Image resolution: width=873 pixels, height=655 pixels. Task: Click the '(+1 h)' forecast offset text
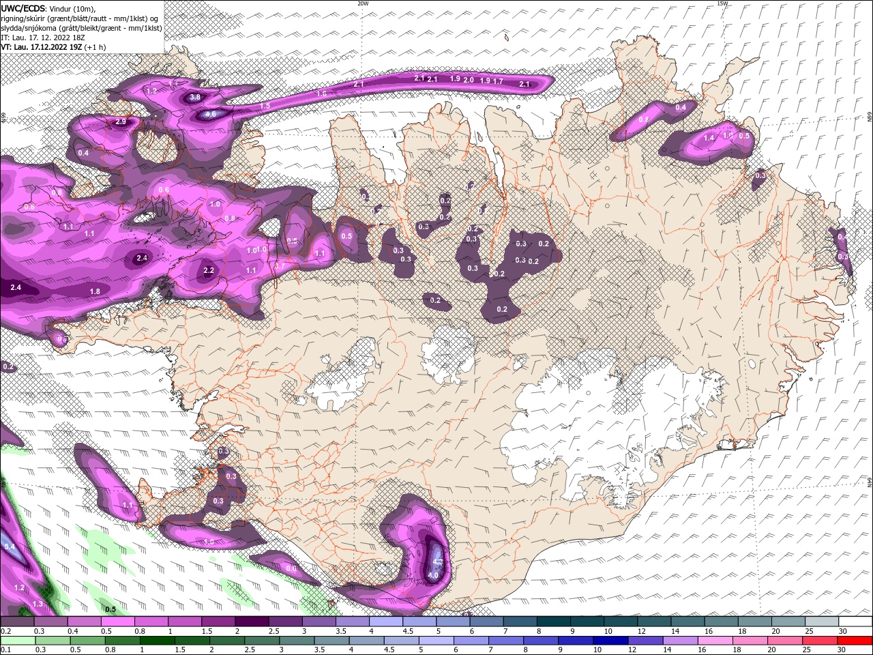95,47
